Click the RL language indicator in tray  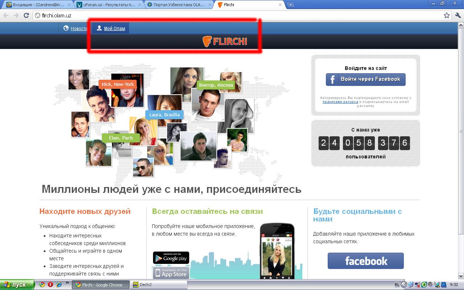pos(397,285)
